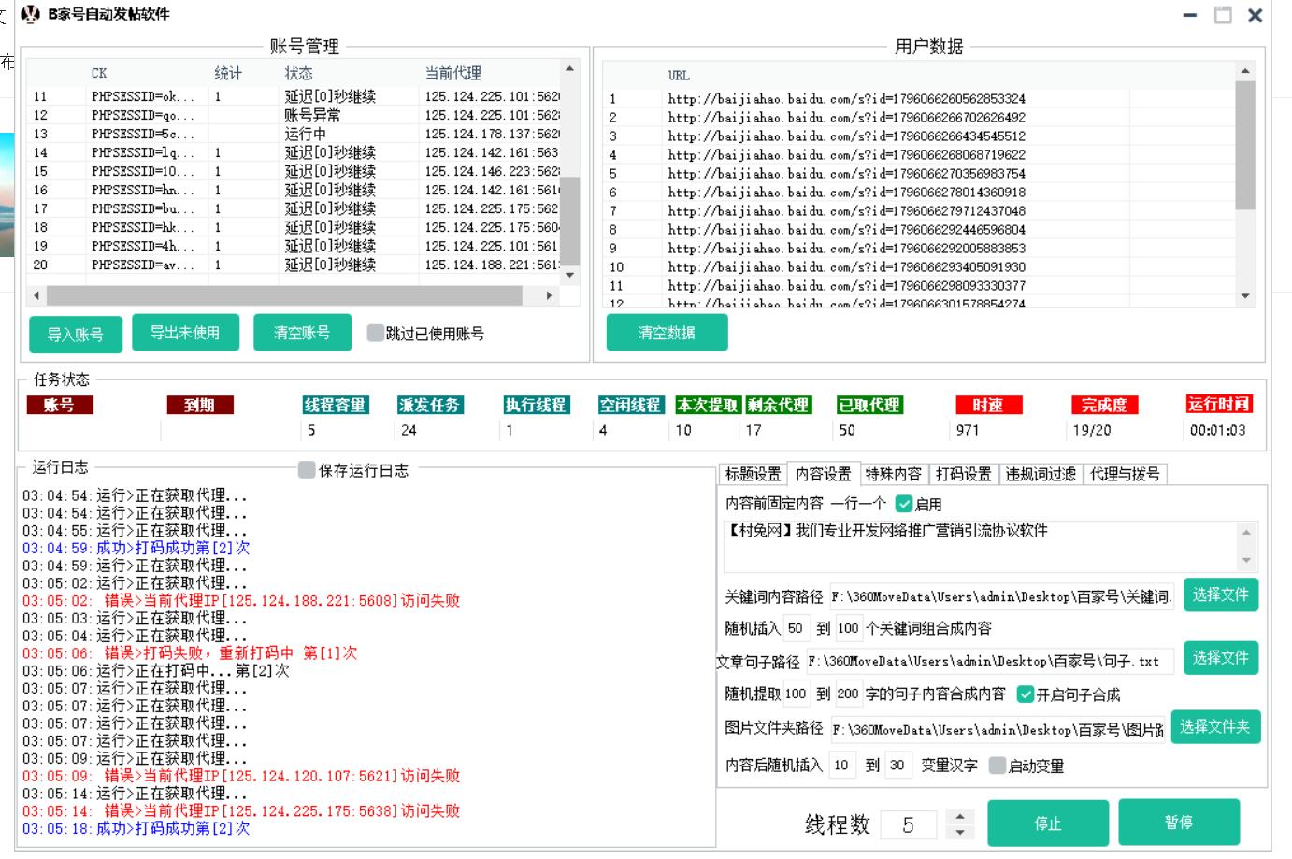The width and height of the screenshot is (1292, 859).
Task: Uncheck 启用 for fixed content before post
Action: tap(903, 504)
